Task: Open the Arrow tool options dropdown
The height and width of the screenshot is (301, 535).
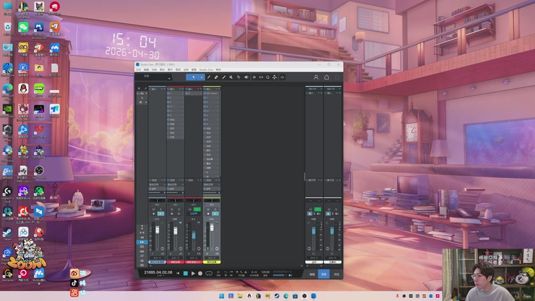Action: [x=202, y=77]
